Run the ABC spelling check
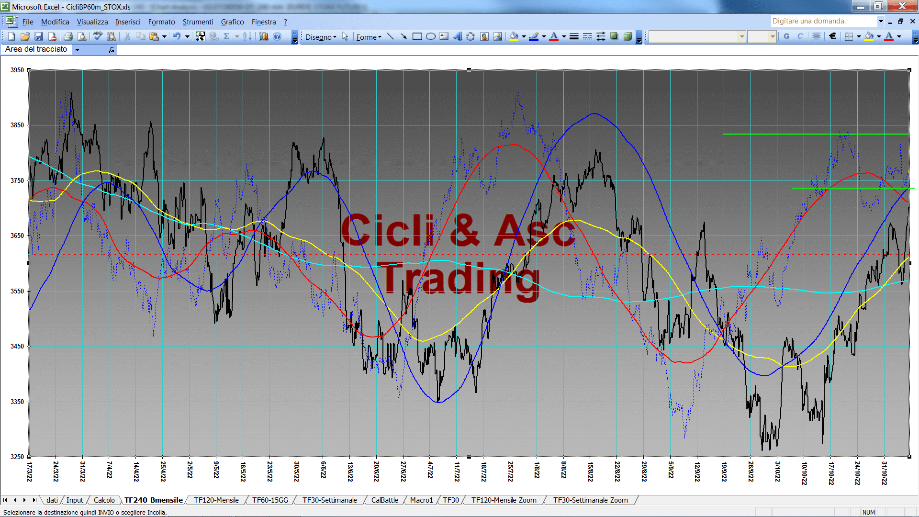The image size is (919, 517). (98, 36)
